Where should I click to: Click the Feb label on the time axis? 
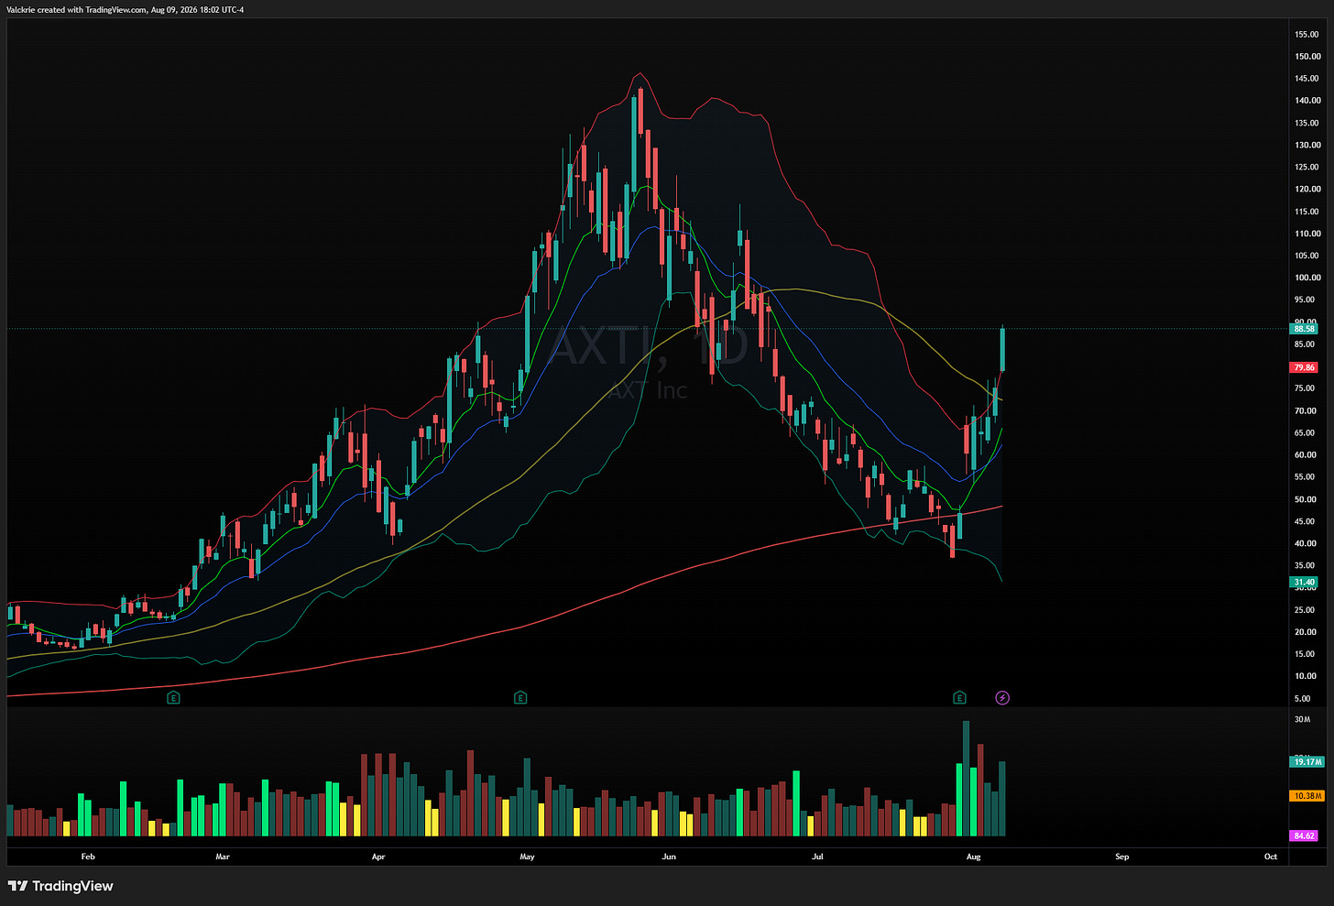click(88, 857)
